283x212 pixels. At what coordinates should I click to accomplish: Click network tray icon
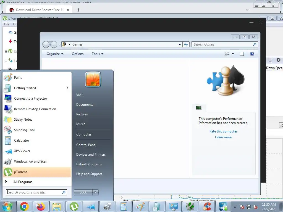[248, 207]
